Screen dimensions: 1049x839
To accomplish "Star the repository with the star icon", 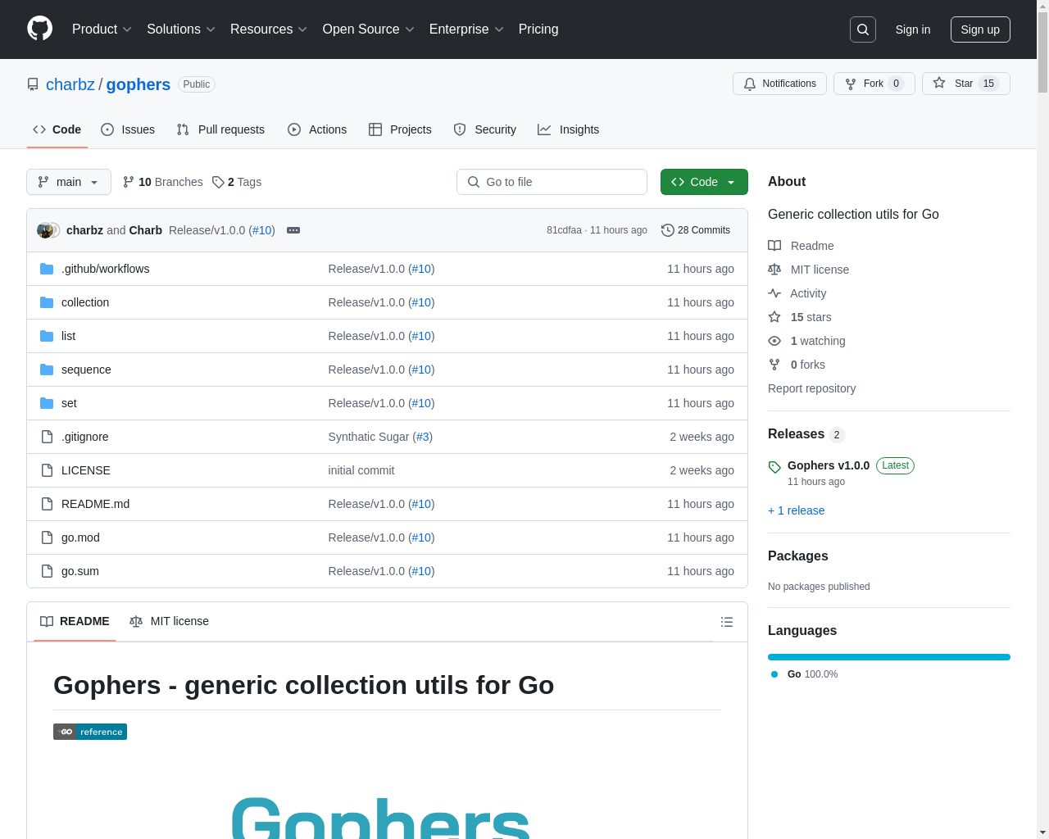I will [x=939, y=83].
